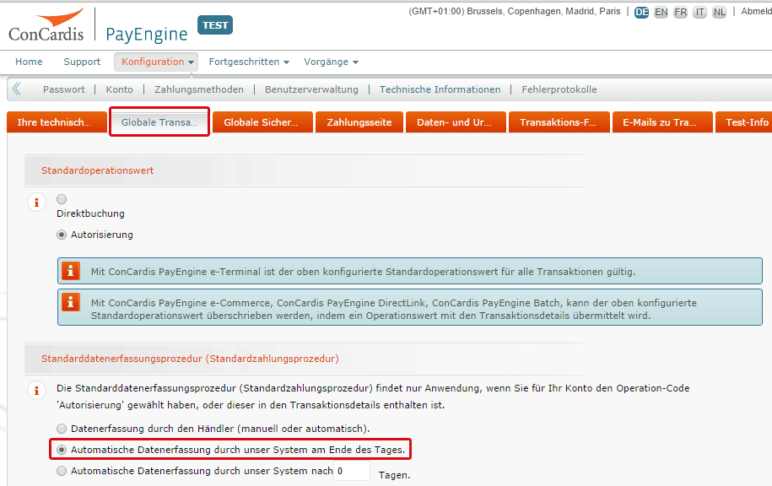Click info icon beside Direktbuchung option
The image size is (772, 486).
click(36, 202)
